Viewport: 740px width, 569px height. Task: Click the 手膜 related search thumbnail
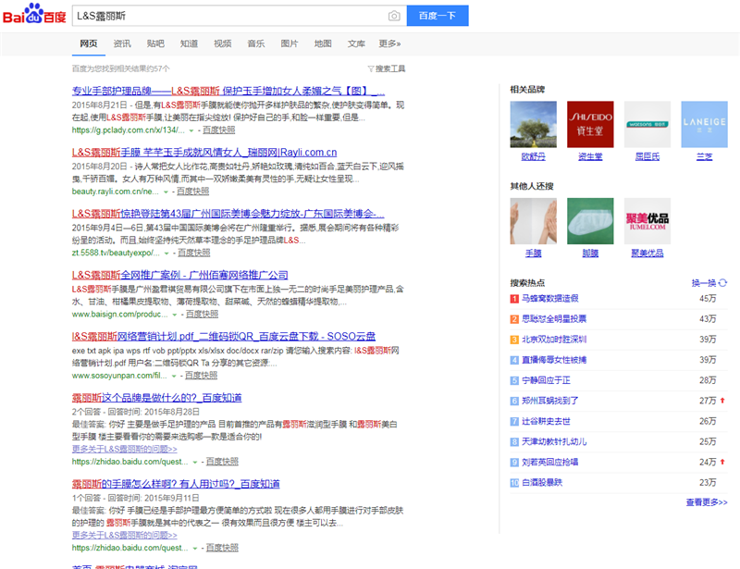[x=534, y=221]
